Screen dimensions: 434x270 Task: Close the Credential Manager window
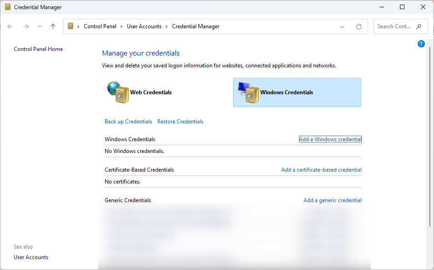tap(423, 7)
